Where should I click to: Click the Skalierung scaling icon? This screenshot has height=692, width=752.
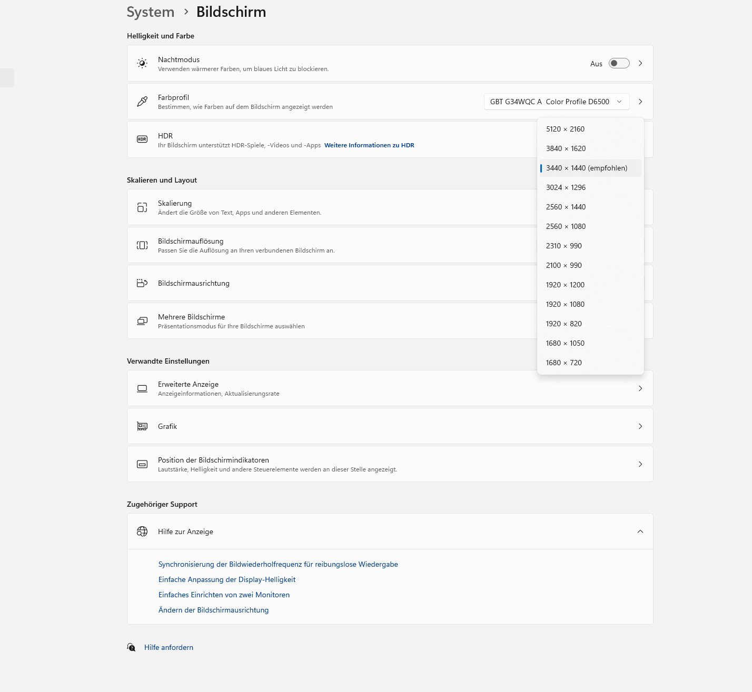[x=142, y=207]
